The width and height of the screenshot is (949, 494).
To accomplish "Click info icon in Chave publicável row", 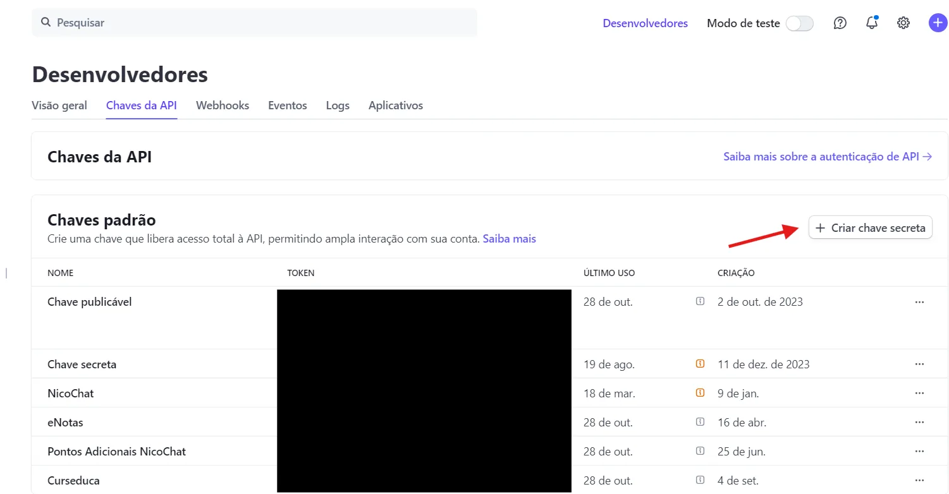I will tap(700, 302).
